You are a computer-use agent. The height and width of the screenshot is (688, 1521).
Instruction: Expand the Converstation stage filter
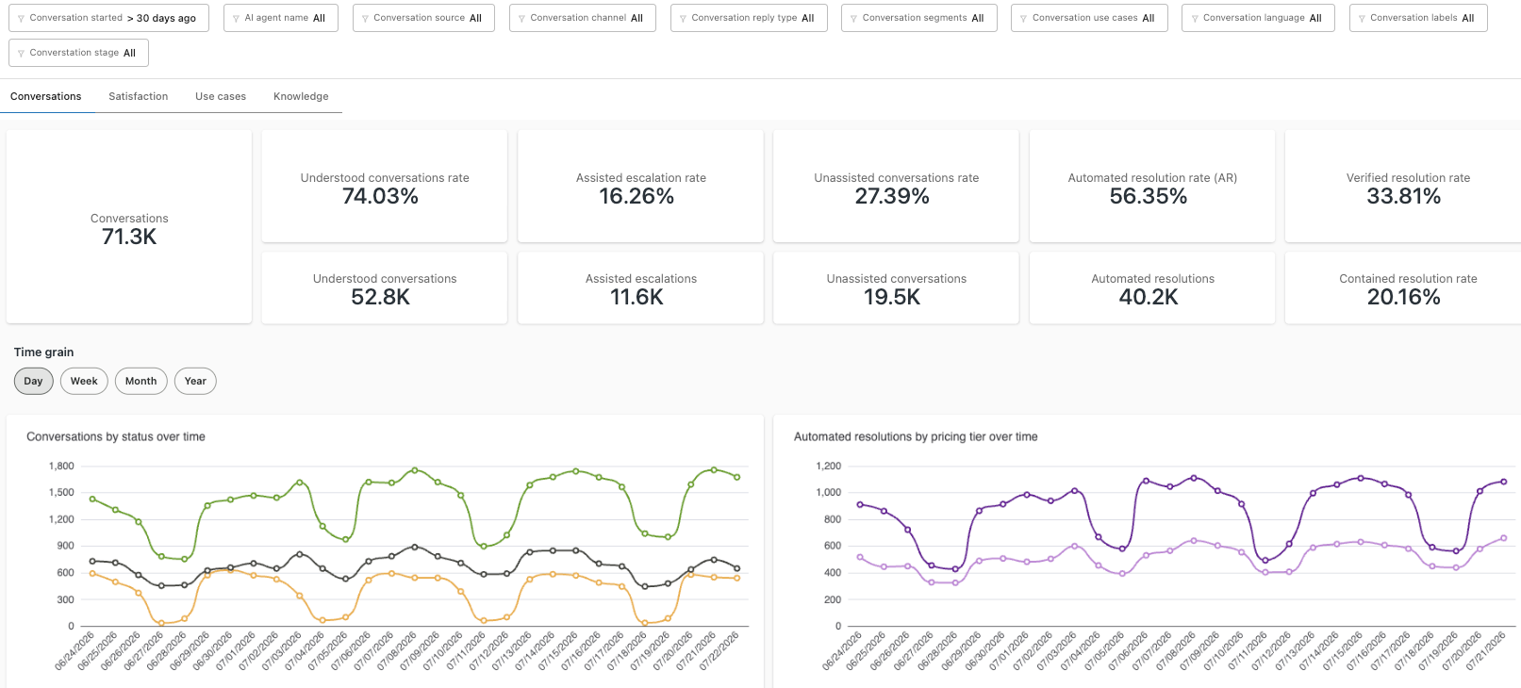click(78, 53)
